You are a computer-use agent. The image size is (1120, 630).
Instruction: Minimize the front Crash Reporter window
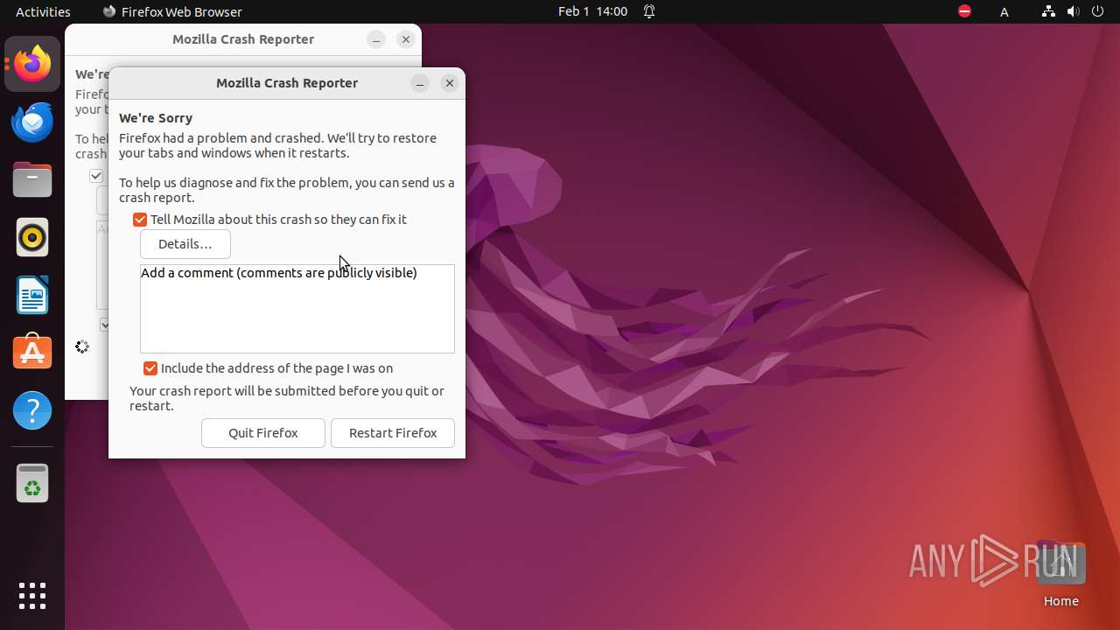point(420,83)
